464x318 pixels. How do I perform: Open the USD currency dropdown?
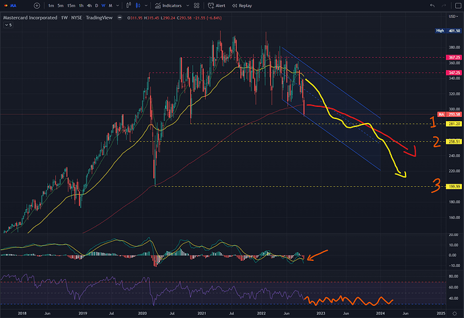pyautogui.click(x=453, y=17)
